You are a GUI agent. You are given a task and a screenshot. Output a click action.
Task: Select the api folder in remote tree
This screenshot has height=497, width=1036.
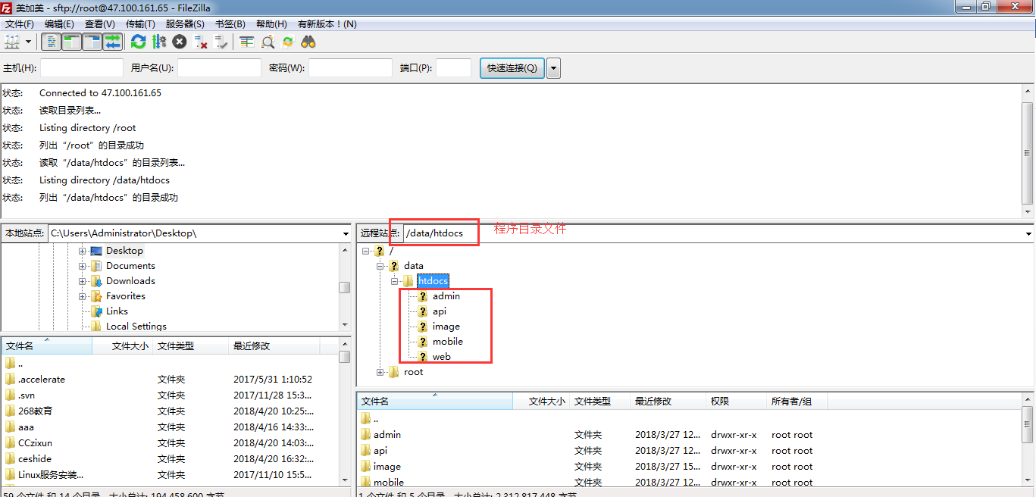coord(440,311)
